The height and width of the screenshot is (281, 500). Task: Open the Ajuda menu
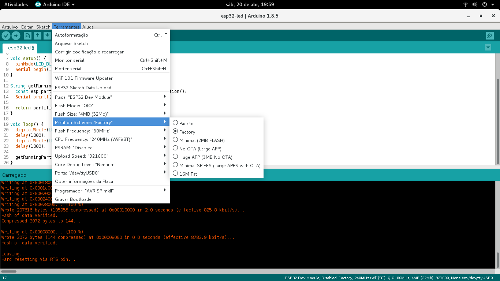88,27
